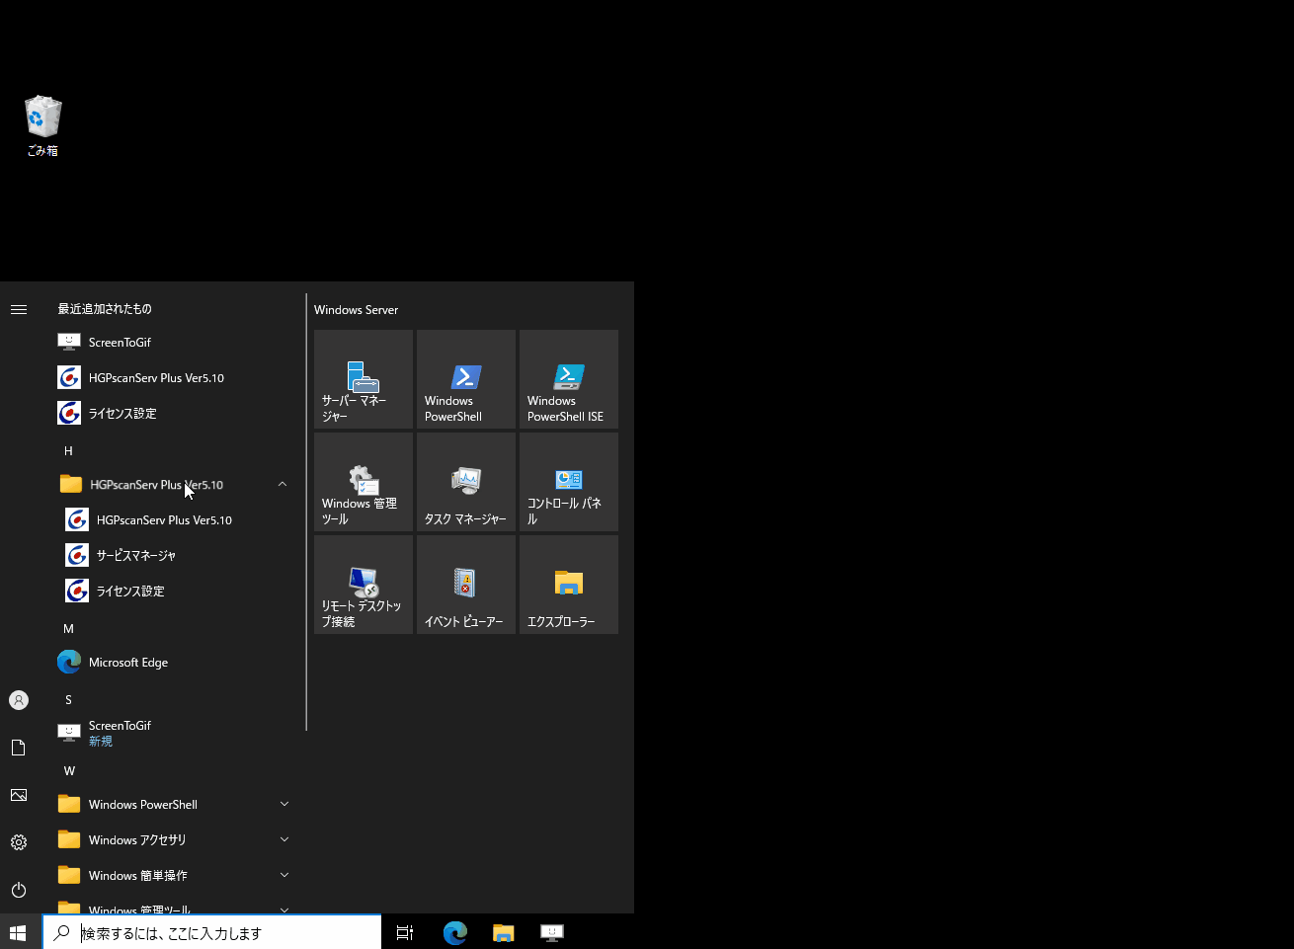This screenshot has height=949, width=1294.
Task: Collapse the HGPscanServ Plus Ver5.10 folder
Action: pyautogui.click(x=176, y=484)
